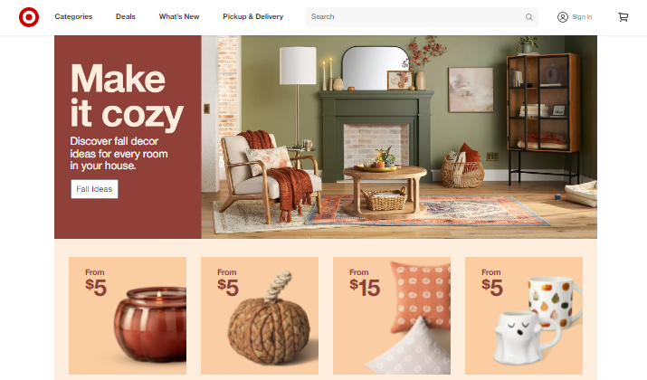Click the Make it cozy headline
Screen dimensions: 647x380
click(x=127, y=96)
